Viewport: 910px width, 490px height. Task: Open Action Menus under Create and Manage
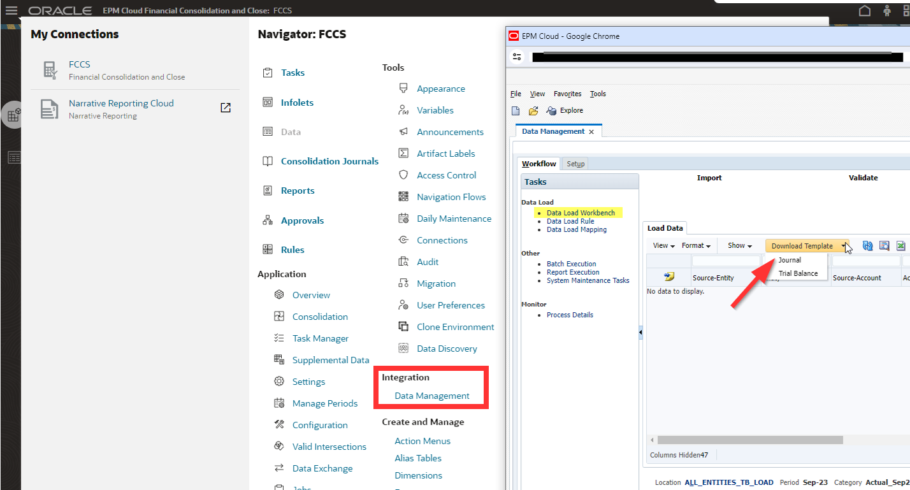pyautogui.click(x=422, y=441)
